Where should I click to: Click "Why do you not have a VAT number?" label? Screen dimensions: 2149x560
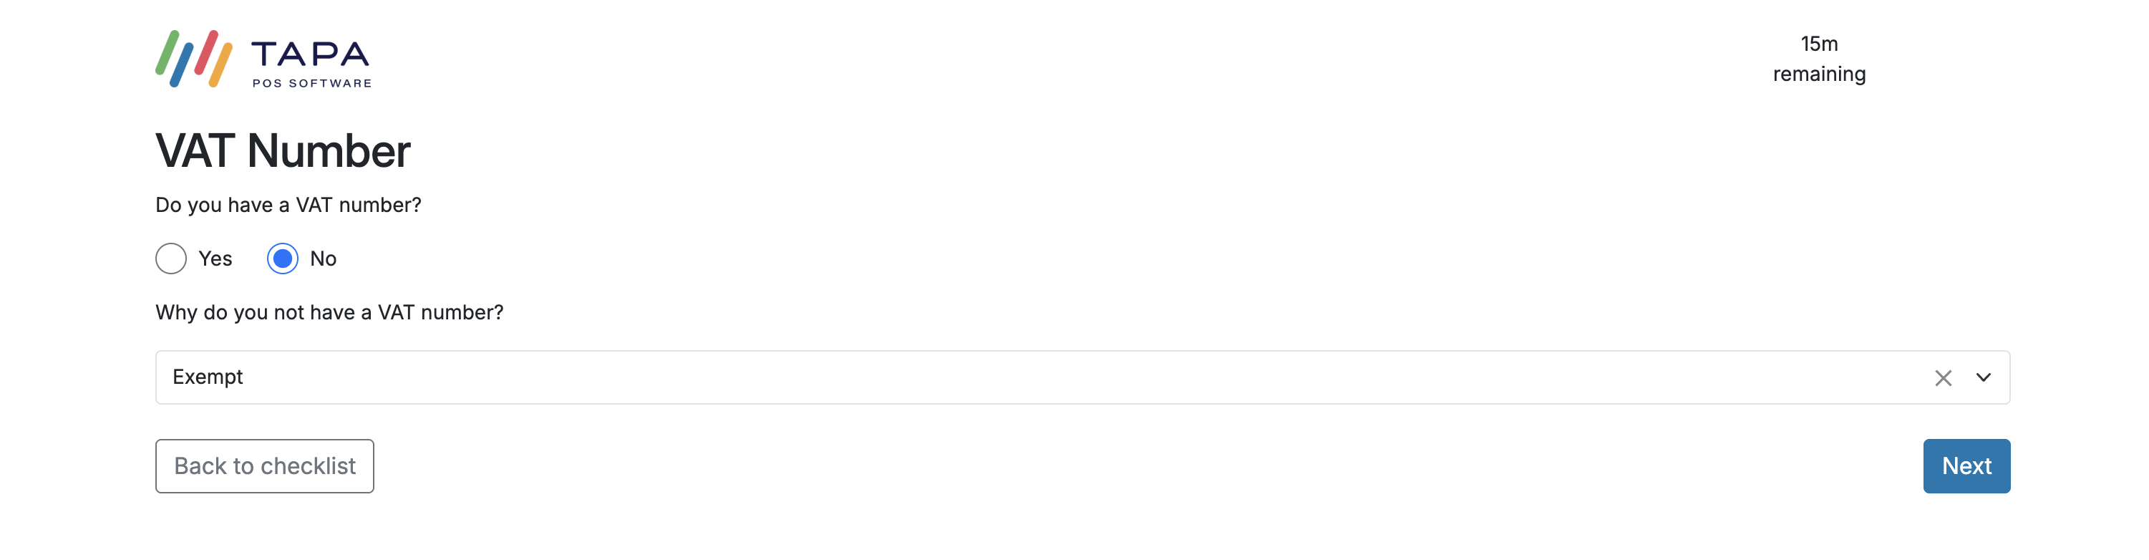point(329,312)
